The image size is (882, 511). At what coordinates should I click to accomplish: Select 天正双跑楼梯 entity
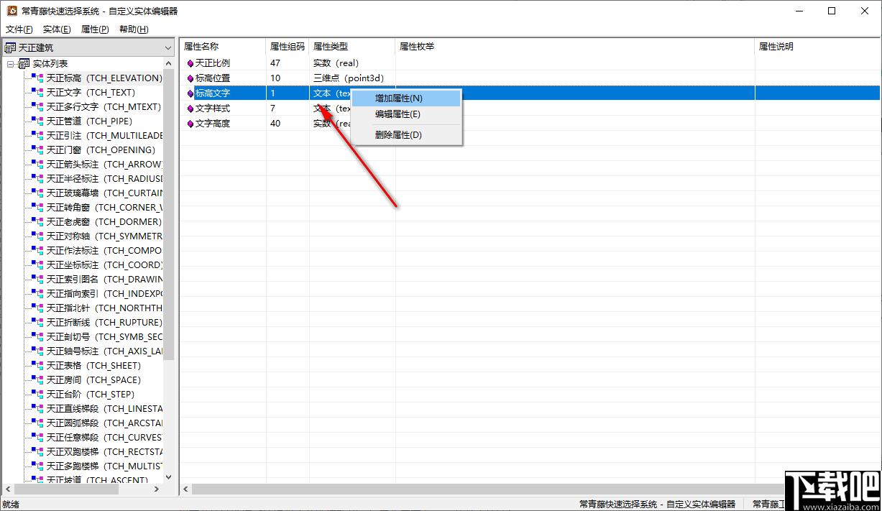[105, 451]
